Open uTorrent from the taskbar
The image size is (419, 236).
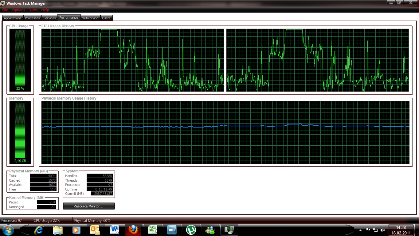(191, 230)
